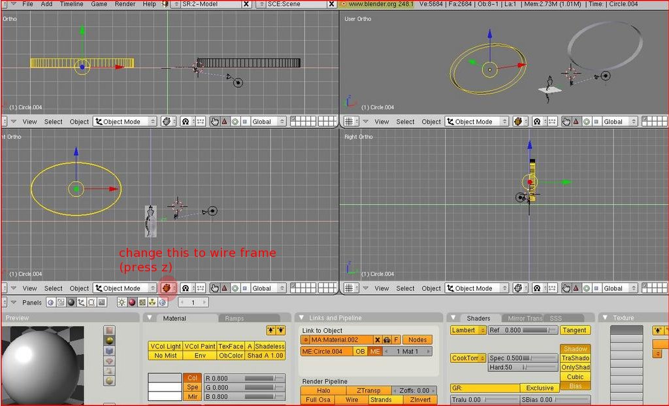Set preview type to flat plane

coord(110,330)
